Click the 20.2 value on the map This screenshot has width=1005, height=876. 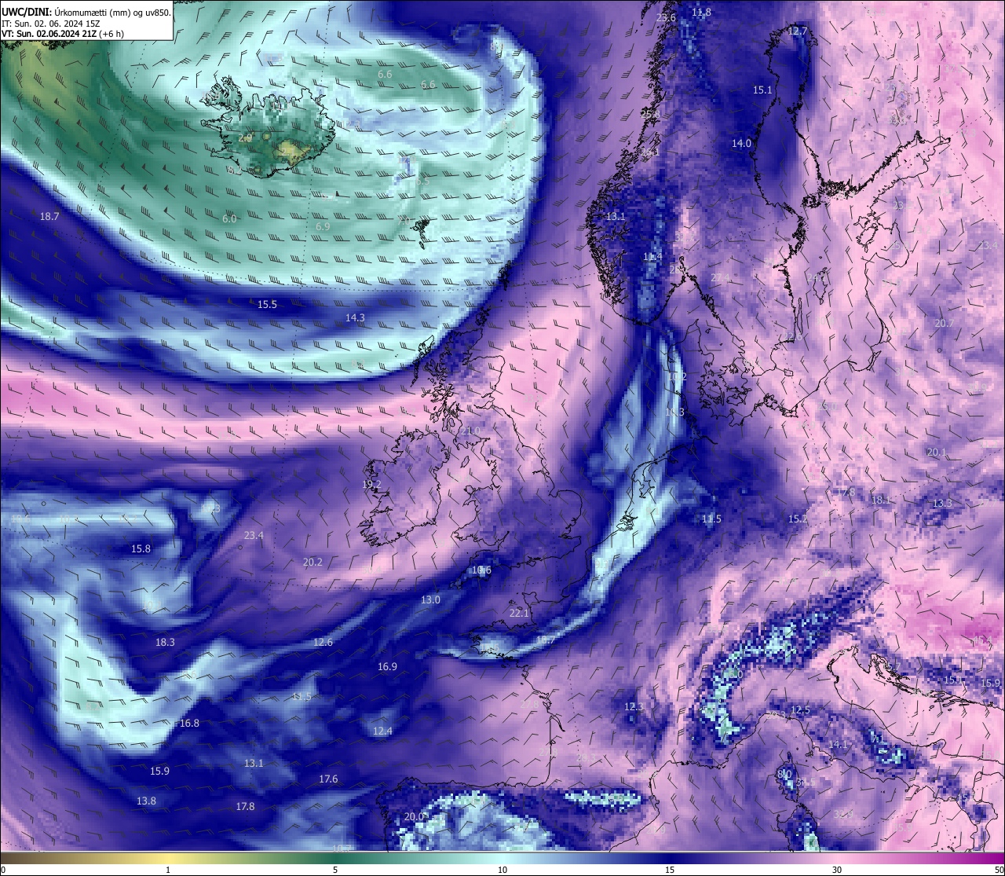(312, 562)
